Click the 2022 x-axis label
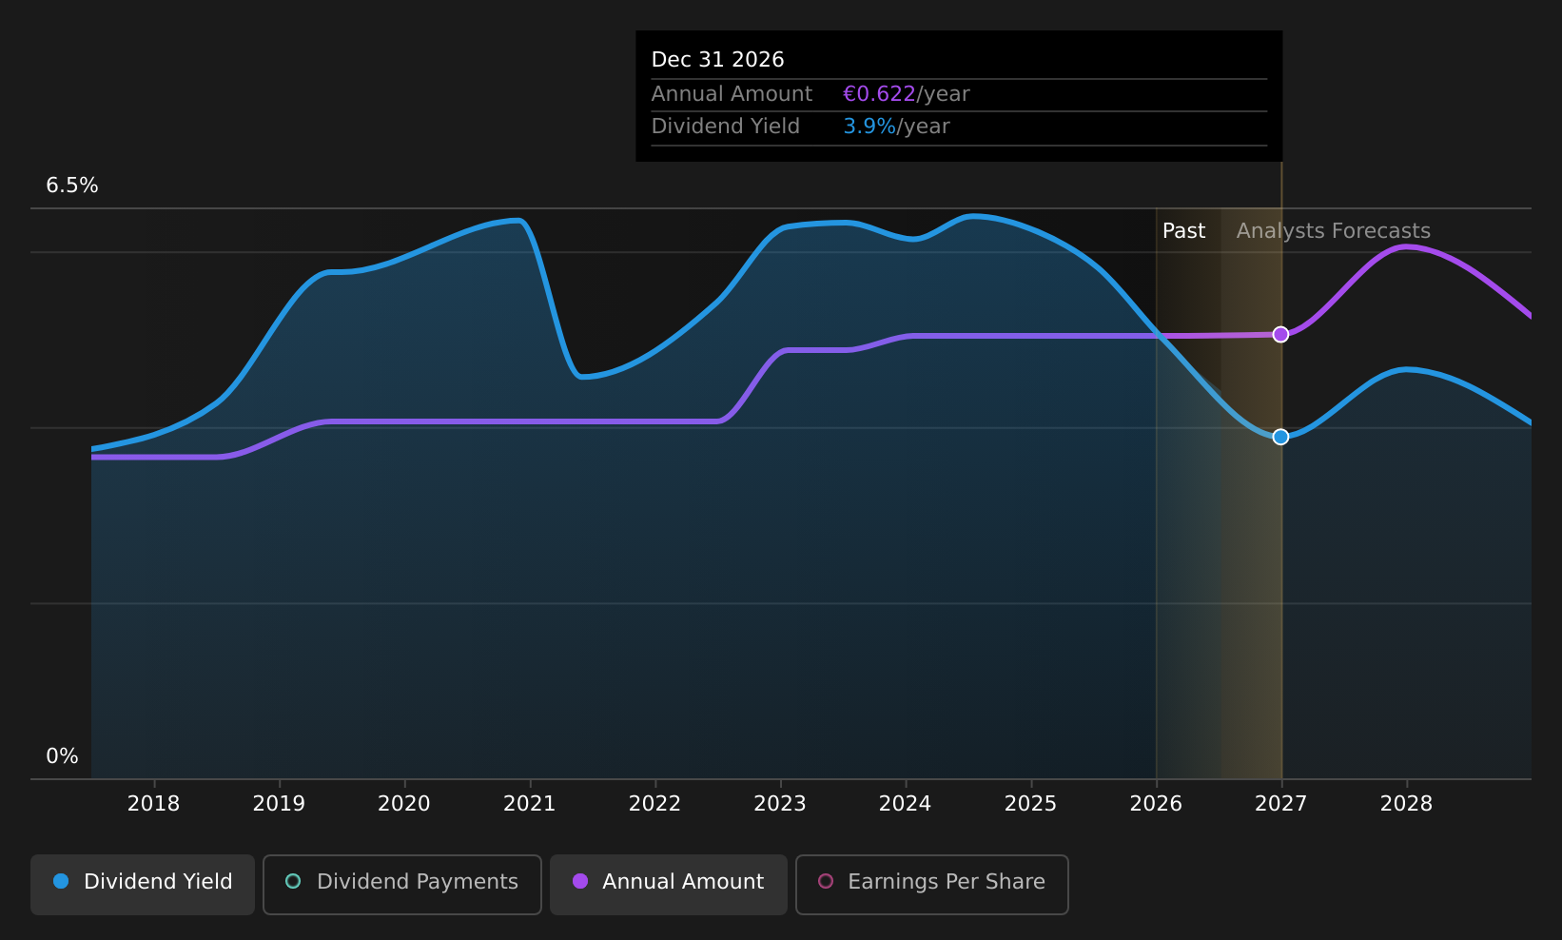This screenshot has width=1562, height=940. (x=654, y=804)
